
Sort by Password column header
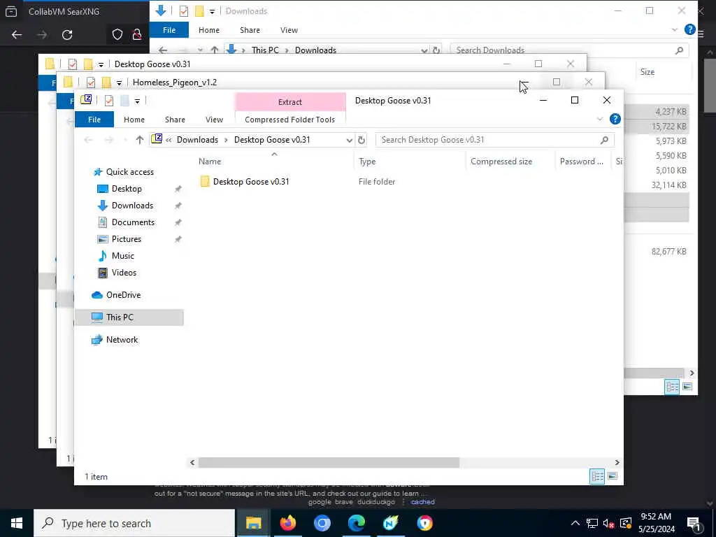[x=581, y=162]
